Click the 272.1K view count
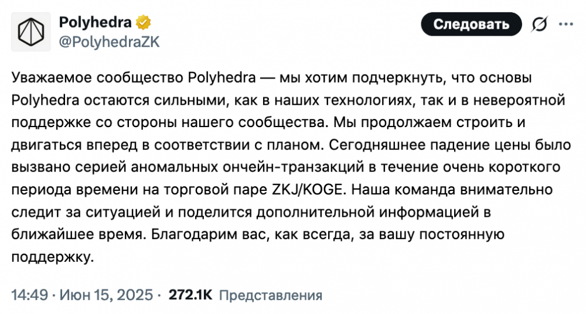Viewport: 586px width, 314px height. click(x=190, y=295)
